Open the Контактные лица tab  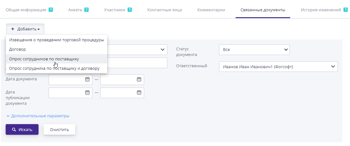(x=165, y=10)
